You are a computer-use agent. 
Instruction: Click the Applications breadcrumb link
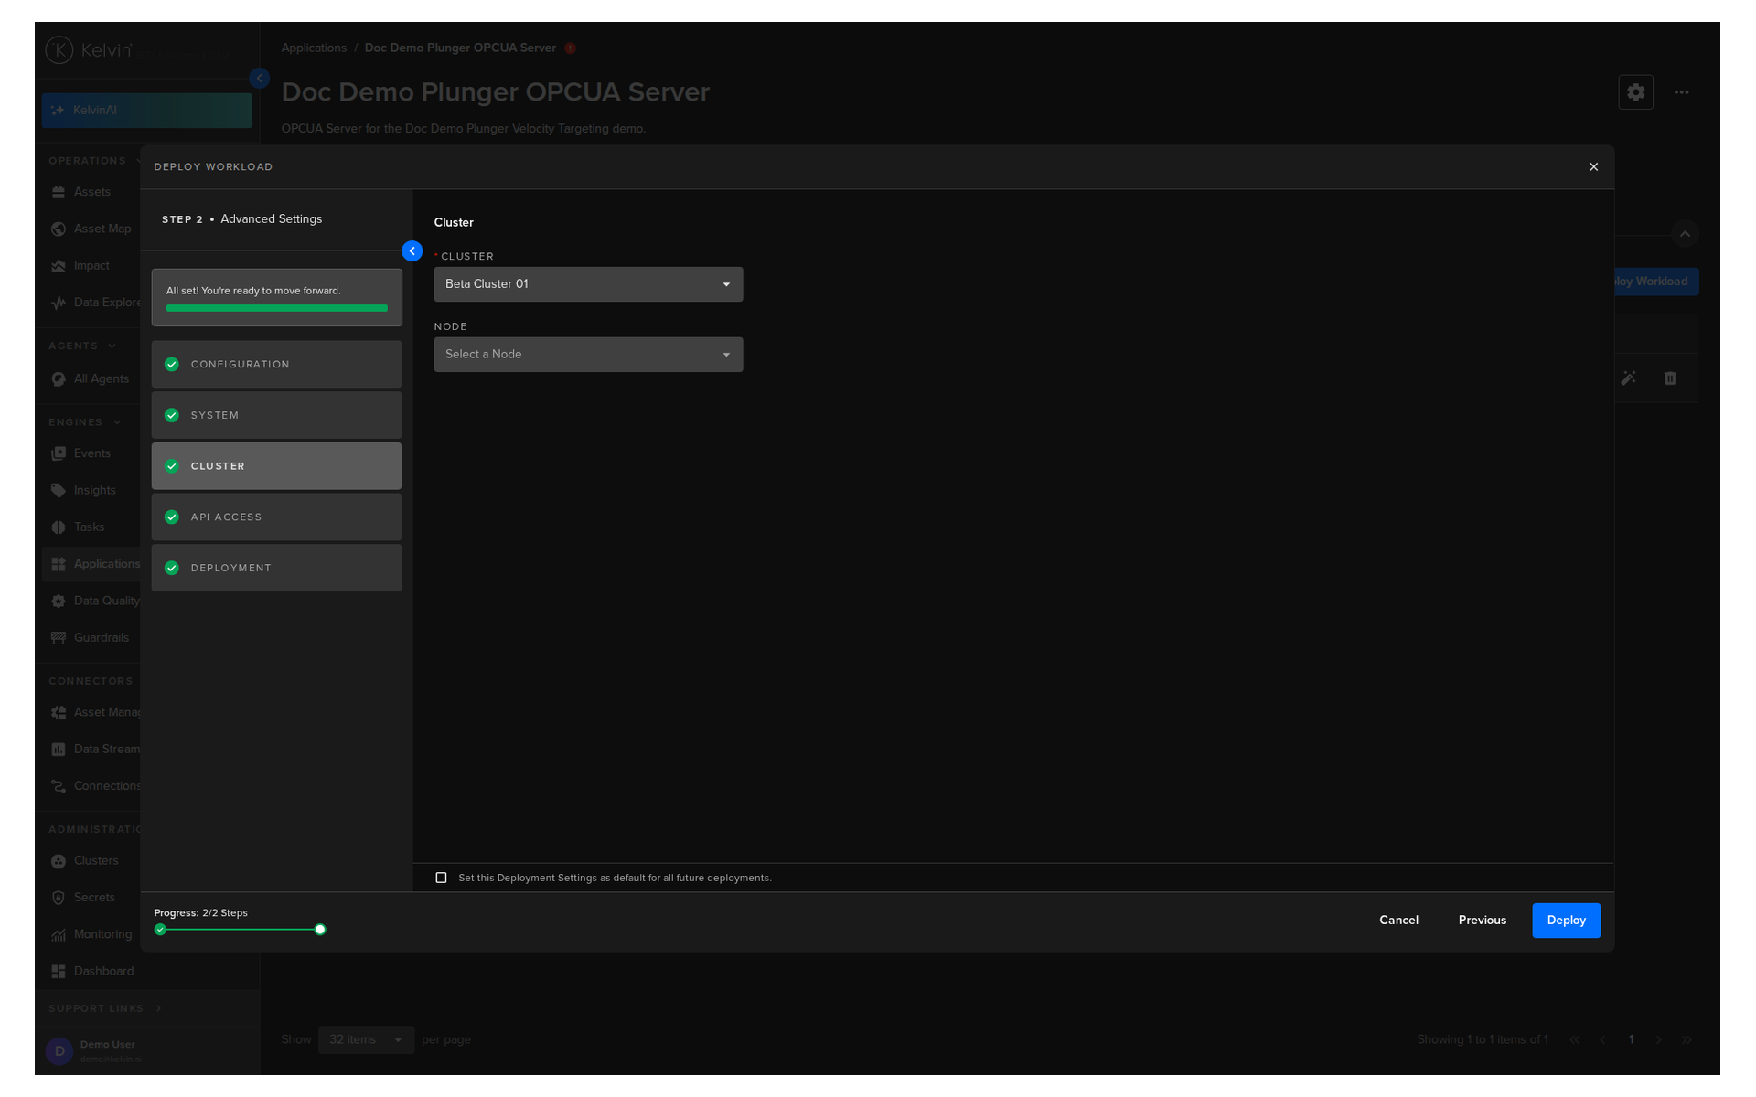(x=314, y=48)
